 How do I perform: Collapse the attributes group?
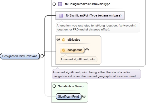[x=58, y=39]
